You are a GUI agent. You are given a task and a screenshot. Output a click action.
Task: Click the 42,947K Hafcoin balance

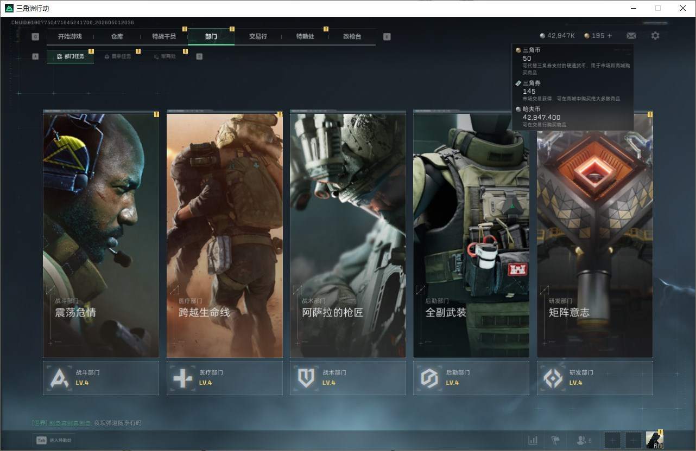558,36
